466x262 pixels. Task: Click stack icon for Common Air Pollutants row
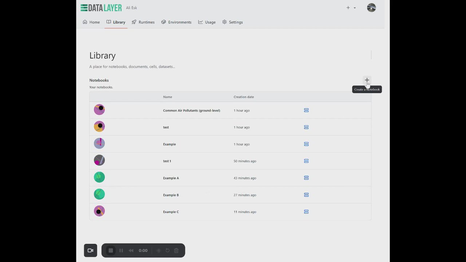click(x=306, y=110)
